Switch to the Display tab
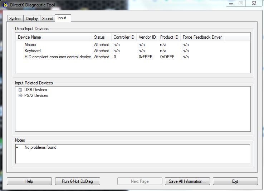 pos(31,19)
